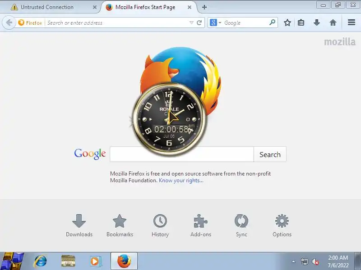Viewport: 361px width, 270px height.
Task: Click the Firefox identity icon in address bar
Action: [21, 22]
